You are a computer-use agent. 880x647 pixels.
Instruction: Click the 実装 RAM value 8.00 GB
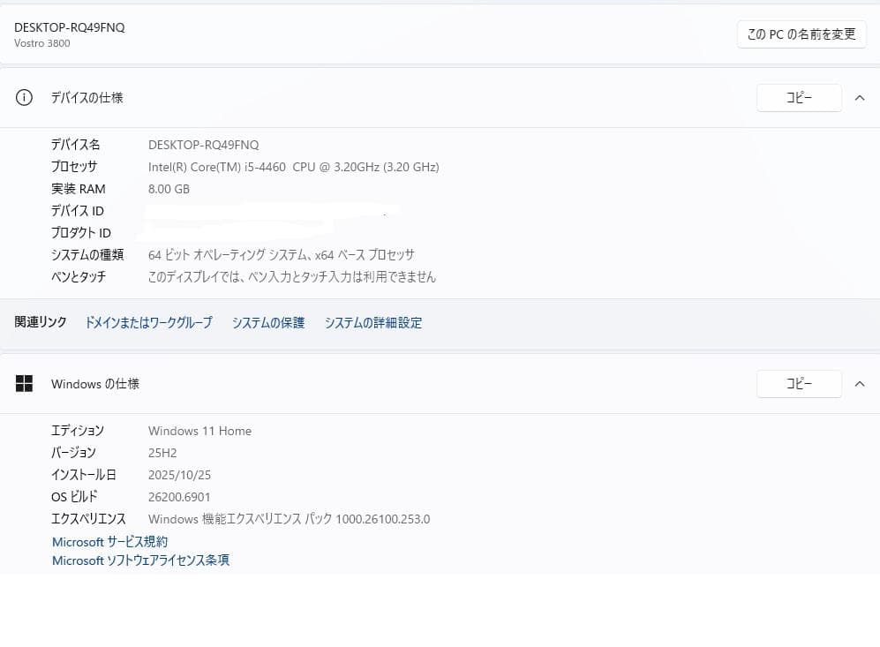click(x=169, y=188)
